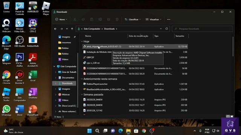
Task: Collapse the Semana passada group
Action: tap(82, 94)
